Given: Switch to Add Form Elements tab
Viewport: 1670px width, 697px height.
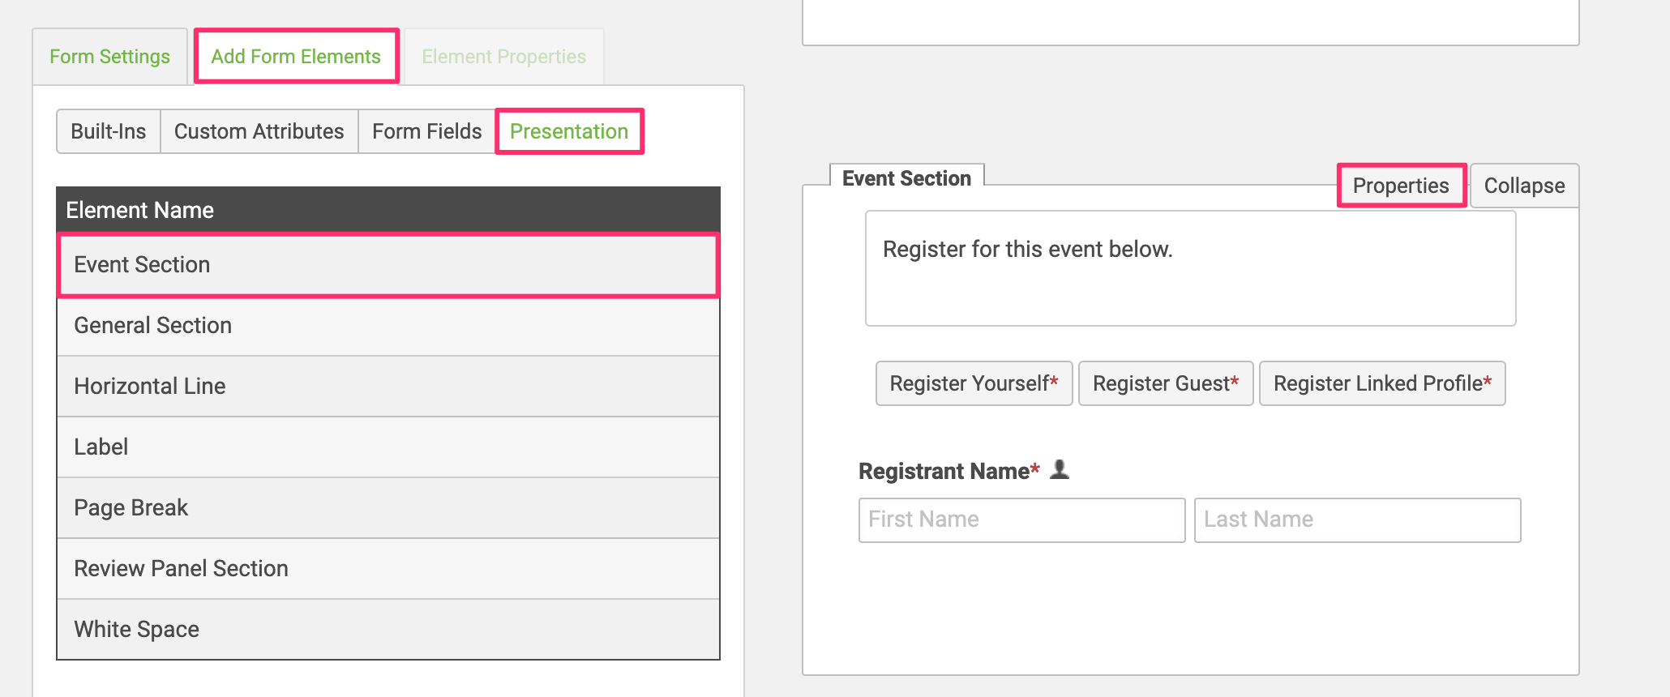Looking at the screenshot, I should click(x=296, y=57).
